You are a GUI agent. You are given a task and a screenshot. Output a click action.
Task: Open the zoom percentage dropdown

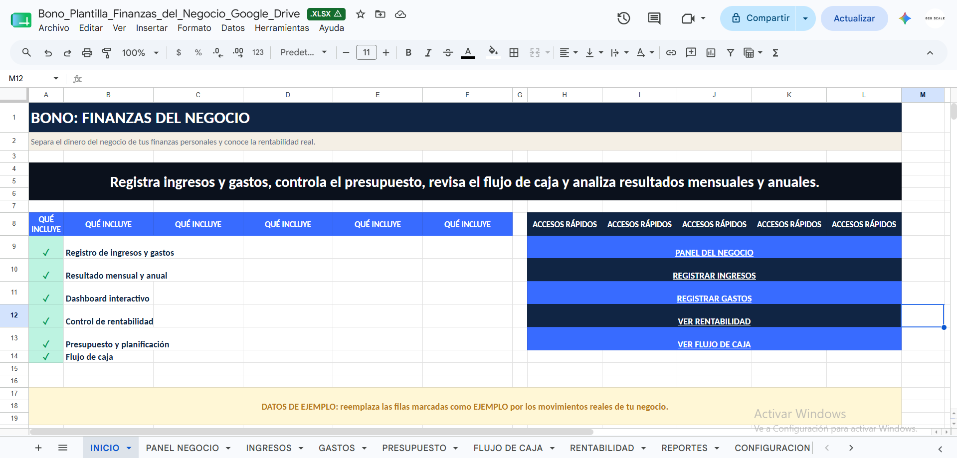[x=140, y=52]
